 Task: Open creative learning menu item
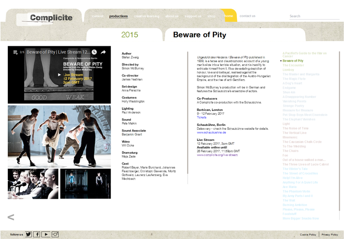(x=147, y=16)
